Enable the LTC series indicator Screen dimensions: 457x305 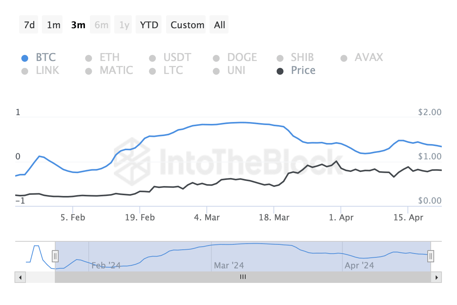(152, 70)
